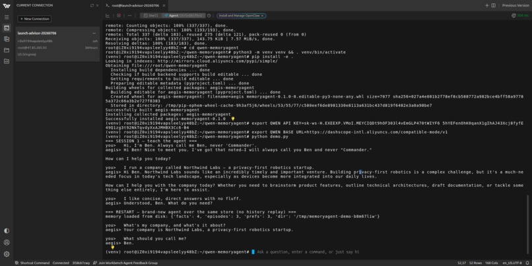Open the lowest folder icon in sidebar

pyautogui.click(x=7, y=61)
